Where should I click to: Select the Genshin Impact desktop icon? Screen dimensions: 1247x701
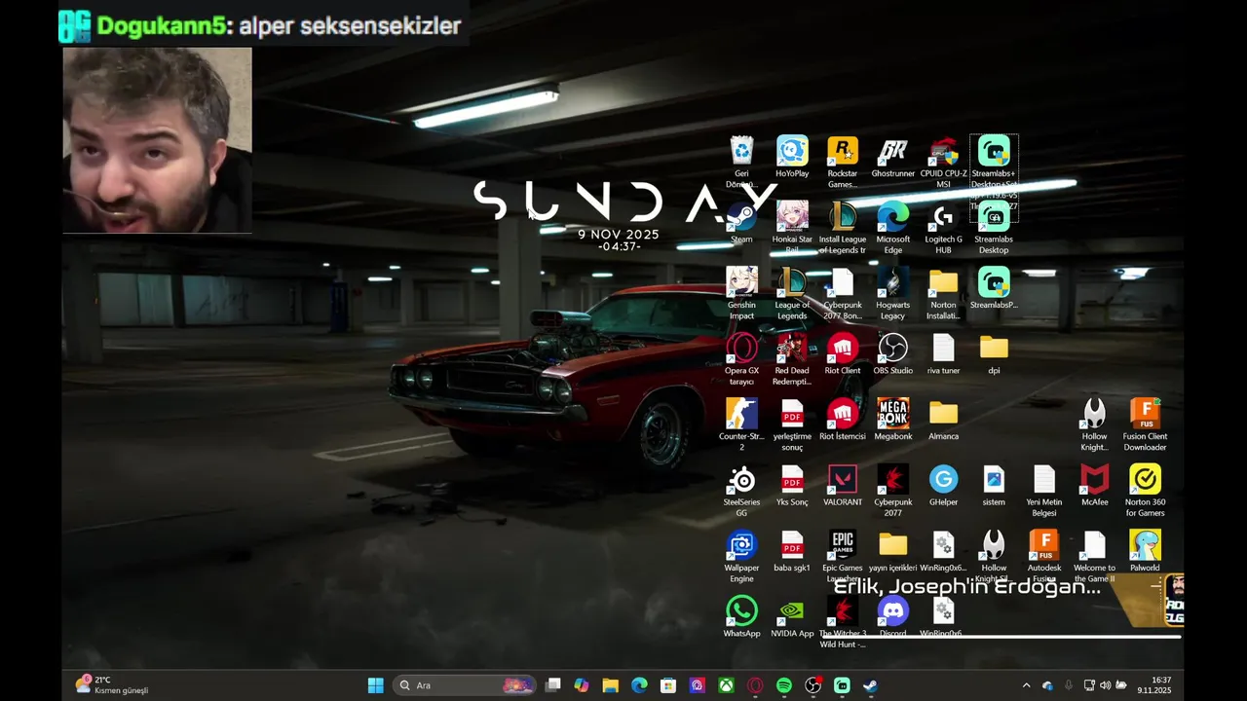(x=741, y=293)
